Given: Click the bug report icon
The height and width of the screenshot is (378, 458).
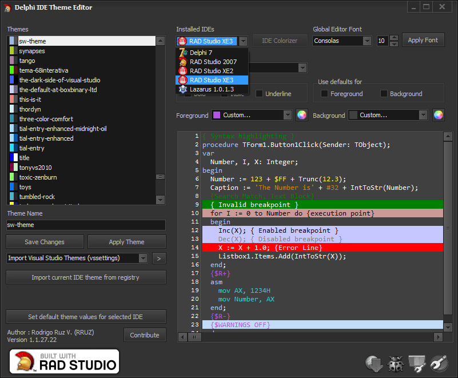Looking at the screenshot, I should [x=395, y=364].
